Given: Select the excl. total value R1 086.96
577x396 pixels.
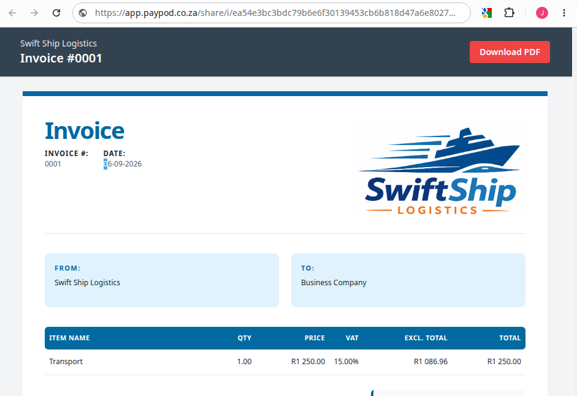Looking at the screenshot, I should click(x=431, y=362).
